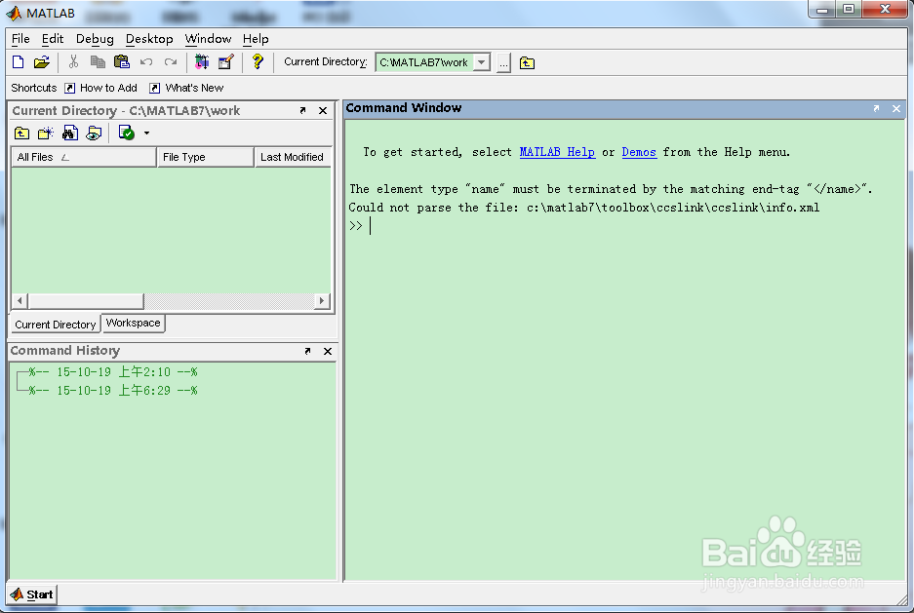Screen dimensions: 914x613
Task: Select the history entry 15-10-19 上午2:10
Action: tap(113, 372)
